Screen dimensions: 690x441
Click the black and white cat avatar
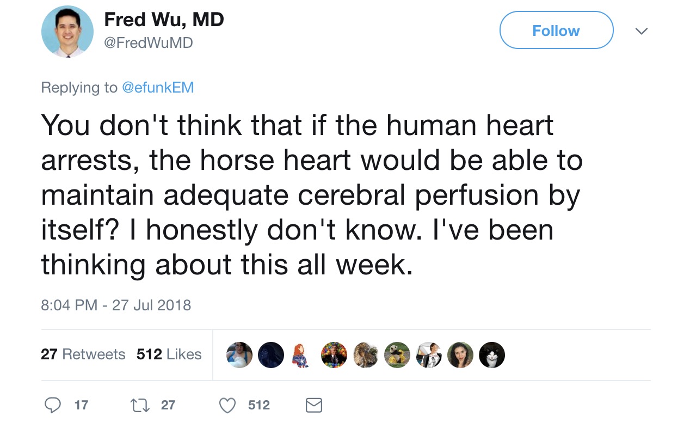pos(492,355)
